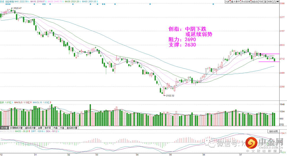Click the 3520.47 high price marker
The image size is (287, 156).
tap(18, 8)
